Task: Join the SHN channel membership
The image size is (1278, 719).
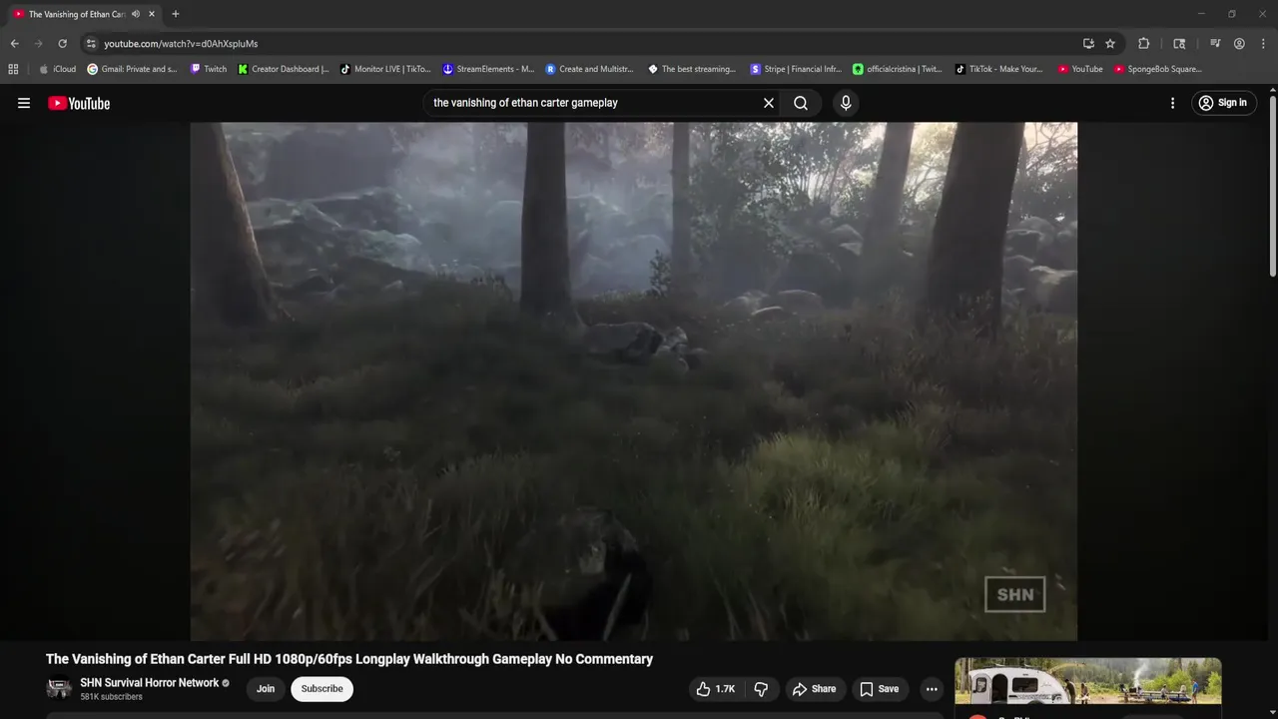Action: [x=266, y=689]
